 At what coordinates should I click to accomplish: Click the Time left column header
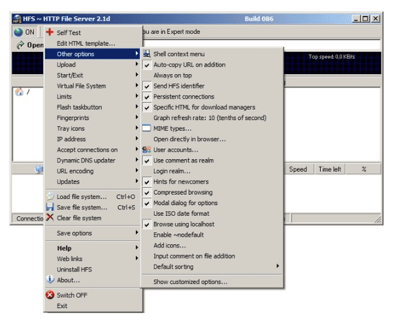330,169
